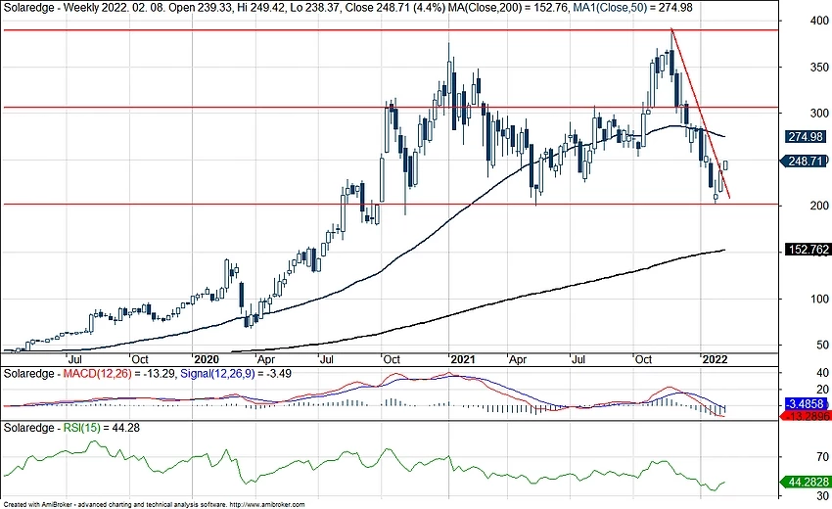Image resolution: width=832 pixels, height=509 pixels.
Task: Click the 44.2828 RSI value label
Action: coord(806,482)
